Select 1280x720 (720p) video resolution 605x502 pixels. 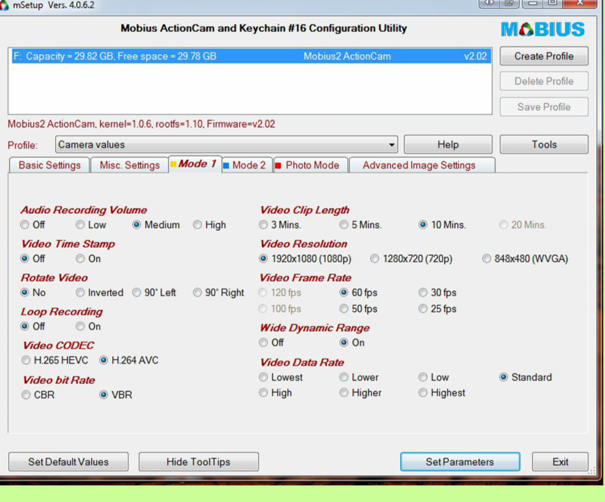click(x=375, y=259)
